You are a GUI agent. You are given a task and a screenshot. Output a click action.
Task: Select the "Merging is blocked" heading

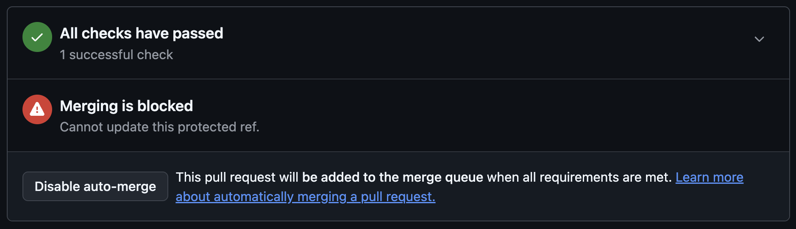tap(126, 106)
